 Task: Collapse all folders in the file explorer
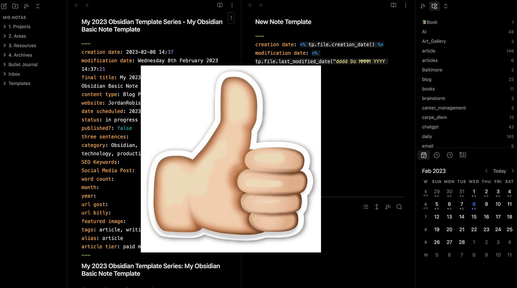tap(38, 6)
